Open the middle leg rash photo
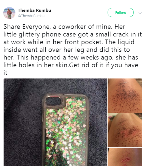This screenshot has width=145, height=166. click(125, 130)
